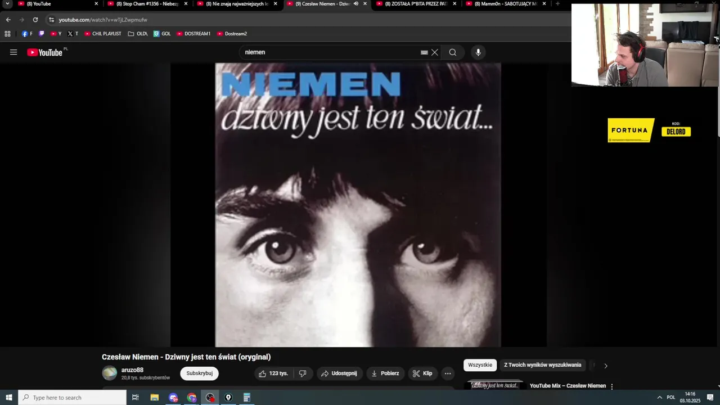Image resolution: width=720 pixels, height=405 pixels.
Task: Close the 'Stop Cham #1356' tab
Action: (x=186, y=3)
